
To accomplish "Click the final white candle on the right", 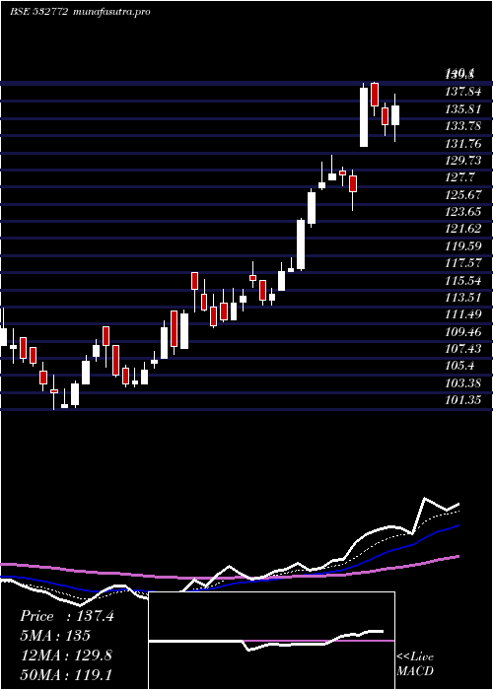I will coord(395,115).
